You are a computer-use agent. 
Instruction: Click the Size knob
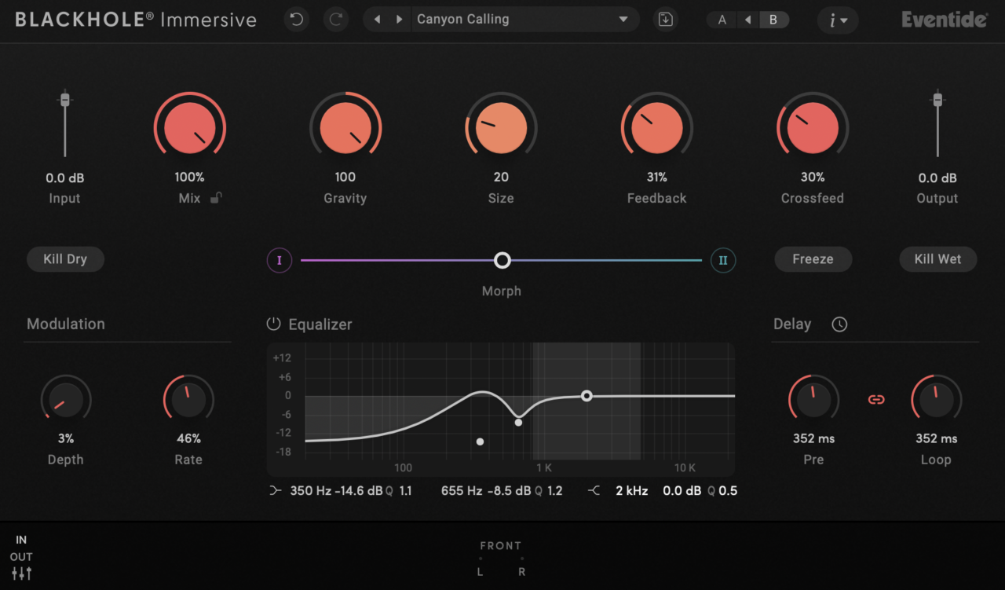(501, 128)
